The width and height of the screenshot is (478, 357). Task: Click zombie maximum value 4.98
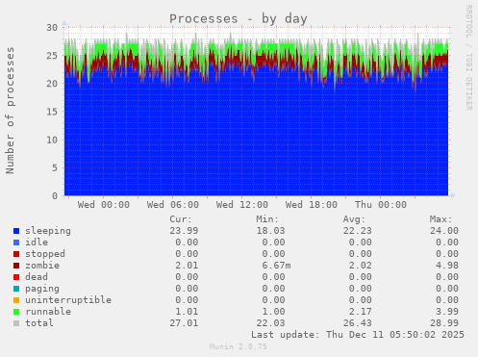(447, 266)
